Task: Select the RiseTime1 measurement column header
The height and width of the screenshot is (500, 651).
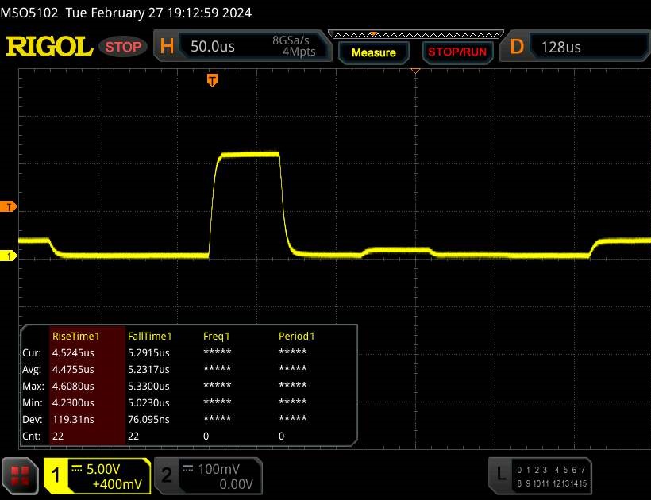Action: coord(76,336)
